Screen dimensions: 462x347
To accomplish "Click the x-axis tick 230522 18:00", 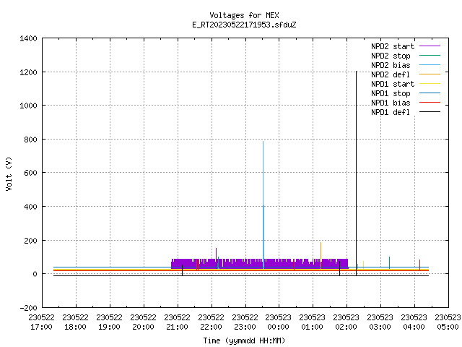I will [x=75, y=322].
